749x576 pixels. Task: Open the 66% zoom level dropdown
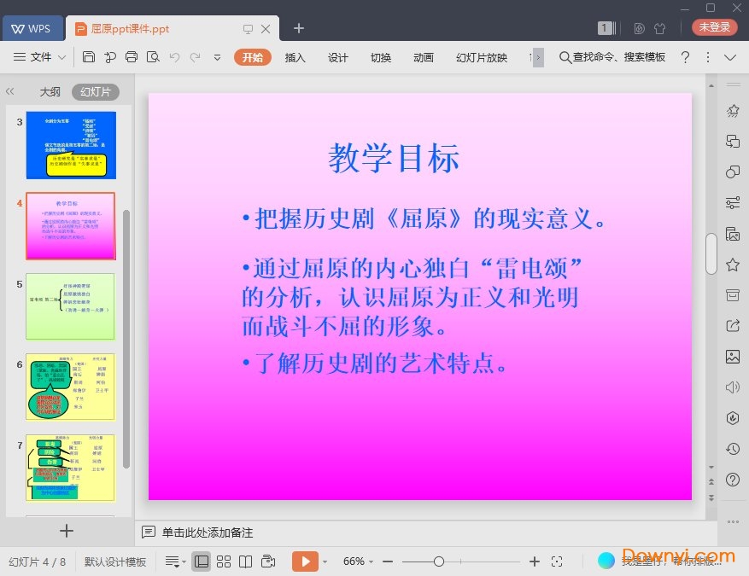coord(358,561)
